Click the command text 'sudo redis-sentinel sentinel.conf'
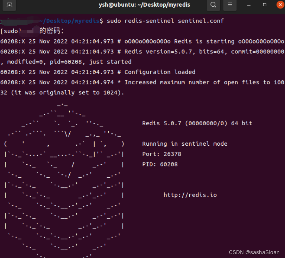Viewport: 285px width, 258px height. click(165, 21)
